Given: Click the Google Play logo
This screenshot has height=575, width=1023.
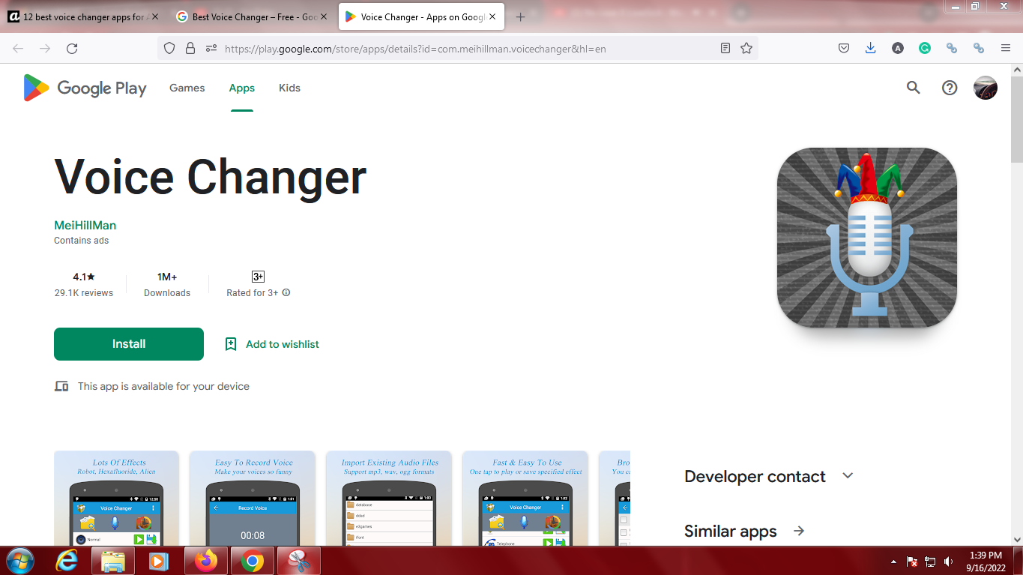Looking at the screenshot, I should tap(85, 88).
